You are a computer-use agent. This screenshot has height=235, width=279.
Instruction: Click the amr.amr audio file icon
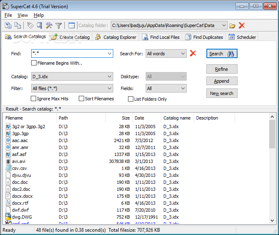pyautogui.click(x=8, y=147)
